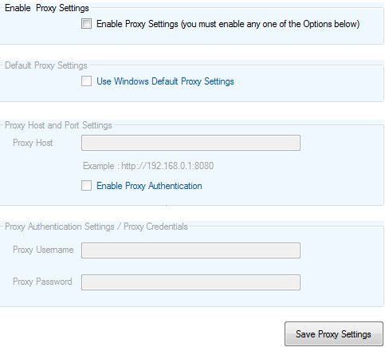Click the word 'Example' under the Proxy Host field

click(99, 166)
